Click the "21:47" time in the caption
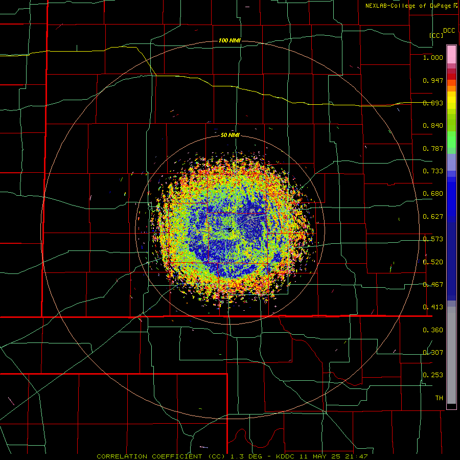 tap(356, 456)
